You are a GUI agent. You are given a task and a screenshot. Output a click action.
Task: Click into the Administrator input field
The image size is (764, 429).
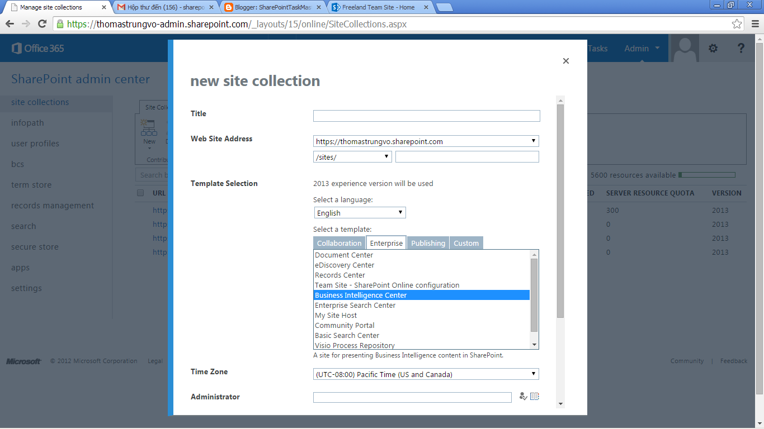412,397
